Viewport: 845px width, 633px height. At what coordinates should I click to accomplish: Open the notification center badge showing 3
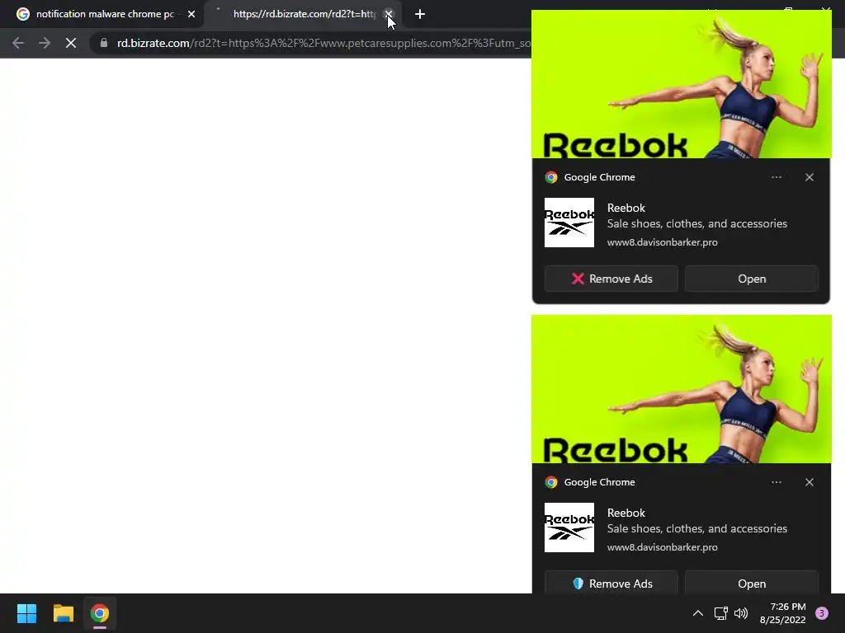coord(821,613)
